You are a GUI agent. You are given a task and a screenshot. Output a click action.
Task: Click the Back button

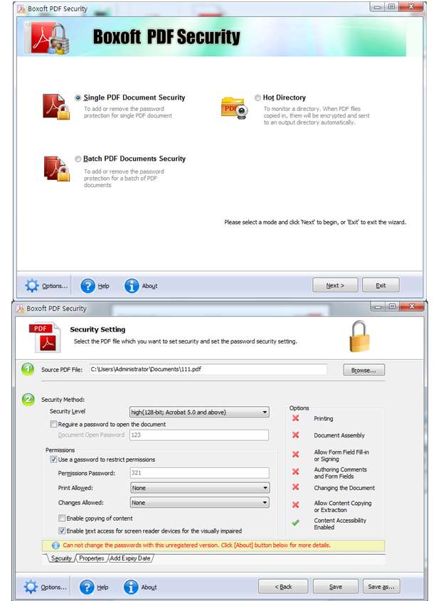[x=283, y=587]
